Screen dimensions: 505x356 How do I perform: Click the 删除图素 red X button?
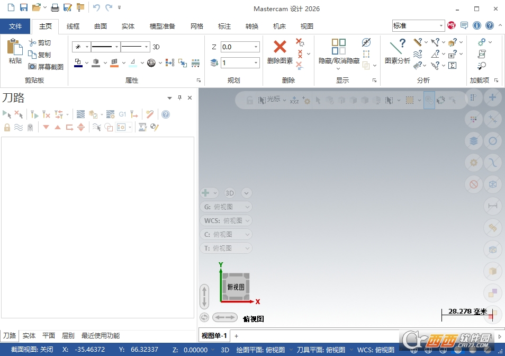[x=280, y=51]
